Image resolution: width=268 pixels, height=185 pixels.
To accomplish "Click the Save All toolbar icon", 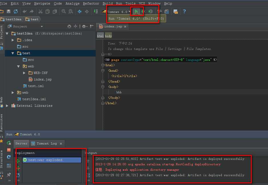I will 9,11.
